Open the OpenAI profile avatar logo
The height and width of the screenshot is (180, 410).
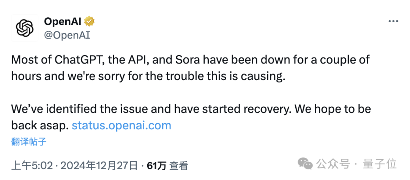pyautogui.click(x=25, y=28)
